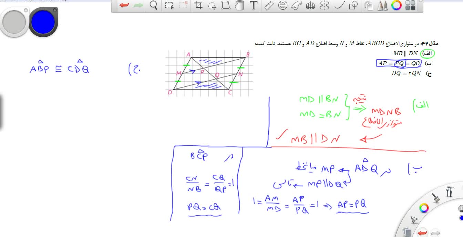The width and height of the screenshot is (463, 237).
Task: Toggle the Ellipse guide
Action: 283,5
